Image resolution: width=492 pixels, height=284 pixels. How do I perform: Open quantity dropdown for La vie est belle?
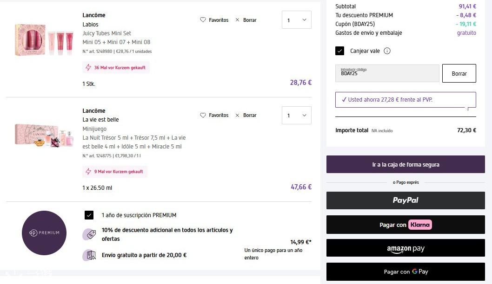[x=296, y=115]
